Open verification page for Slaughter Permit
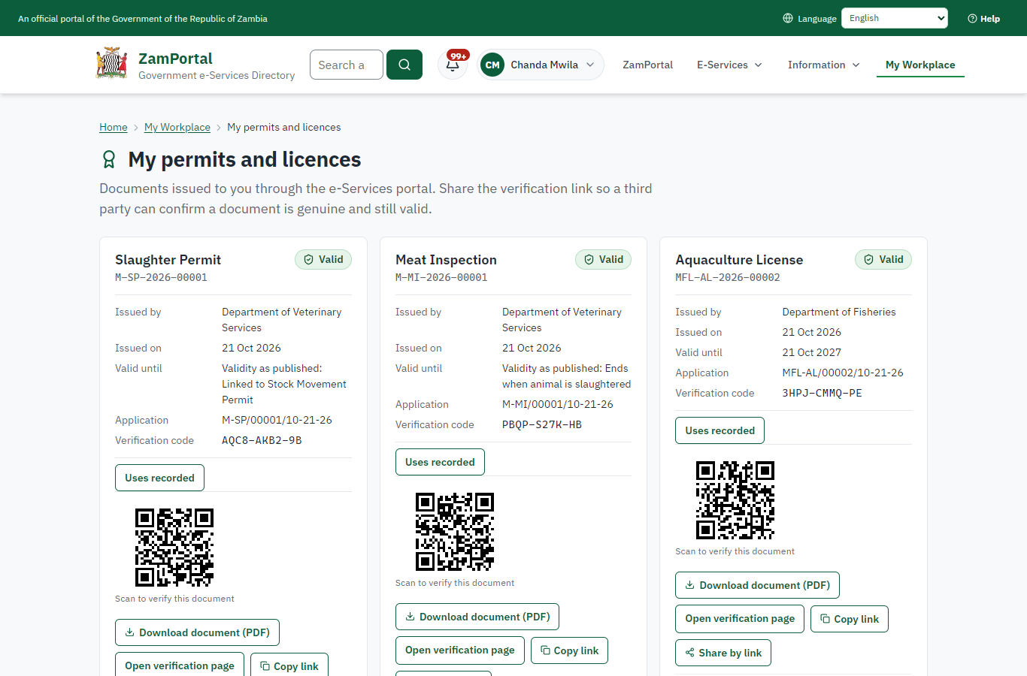 [180, 665]
